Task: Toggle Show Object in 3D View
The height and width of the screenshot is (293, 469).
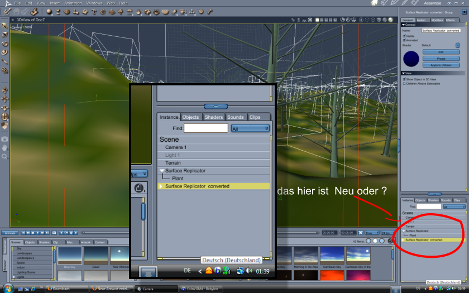Action: click(x=404, y=79)
